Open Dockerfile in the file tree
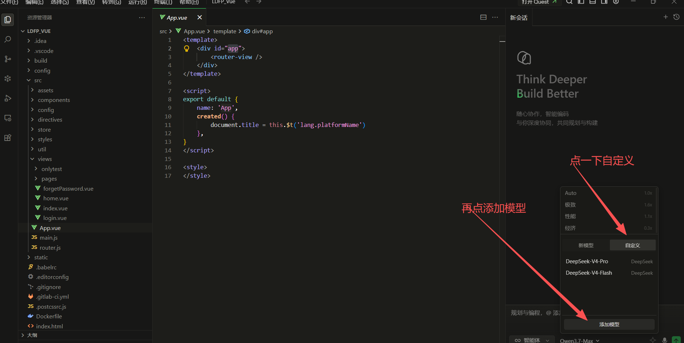Viewport: 684px width, 343px height. point(85,316)
